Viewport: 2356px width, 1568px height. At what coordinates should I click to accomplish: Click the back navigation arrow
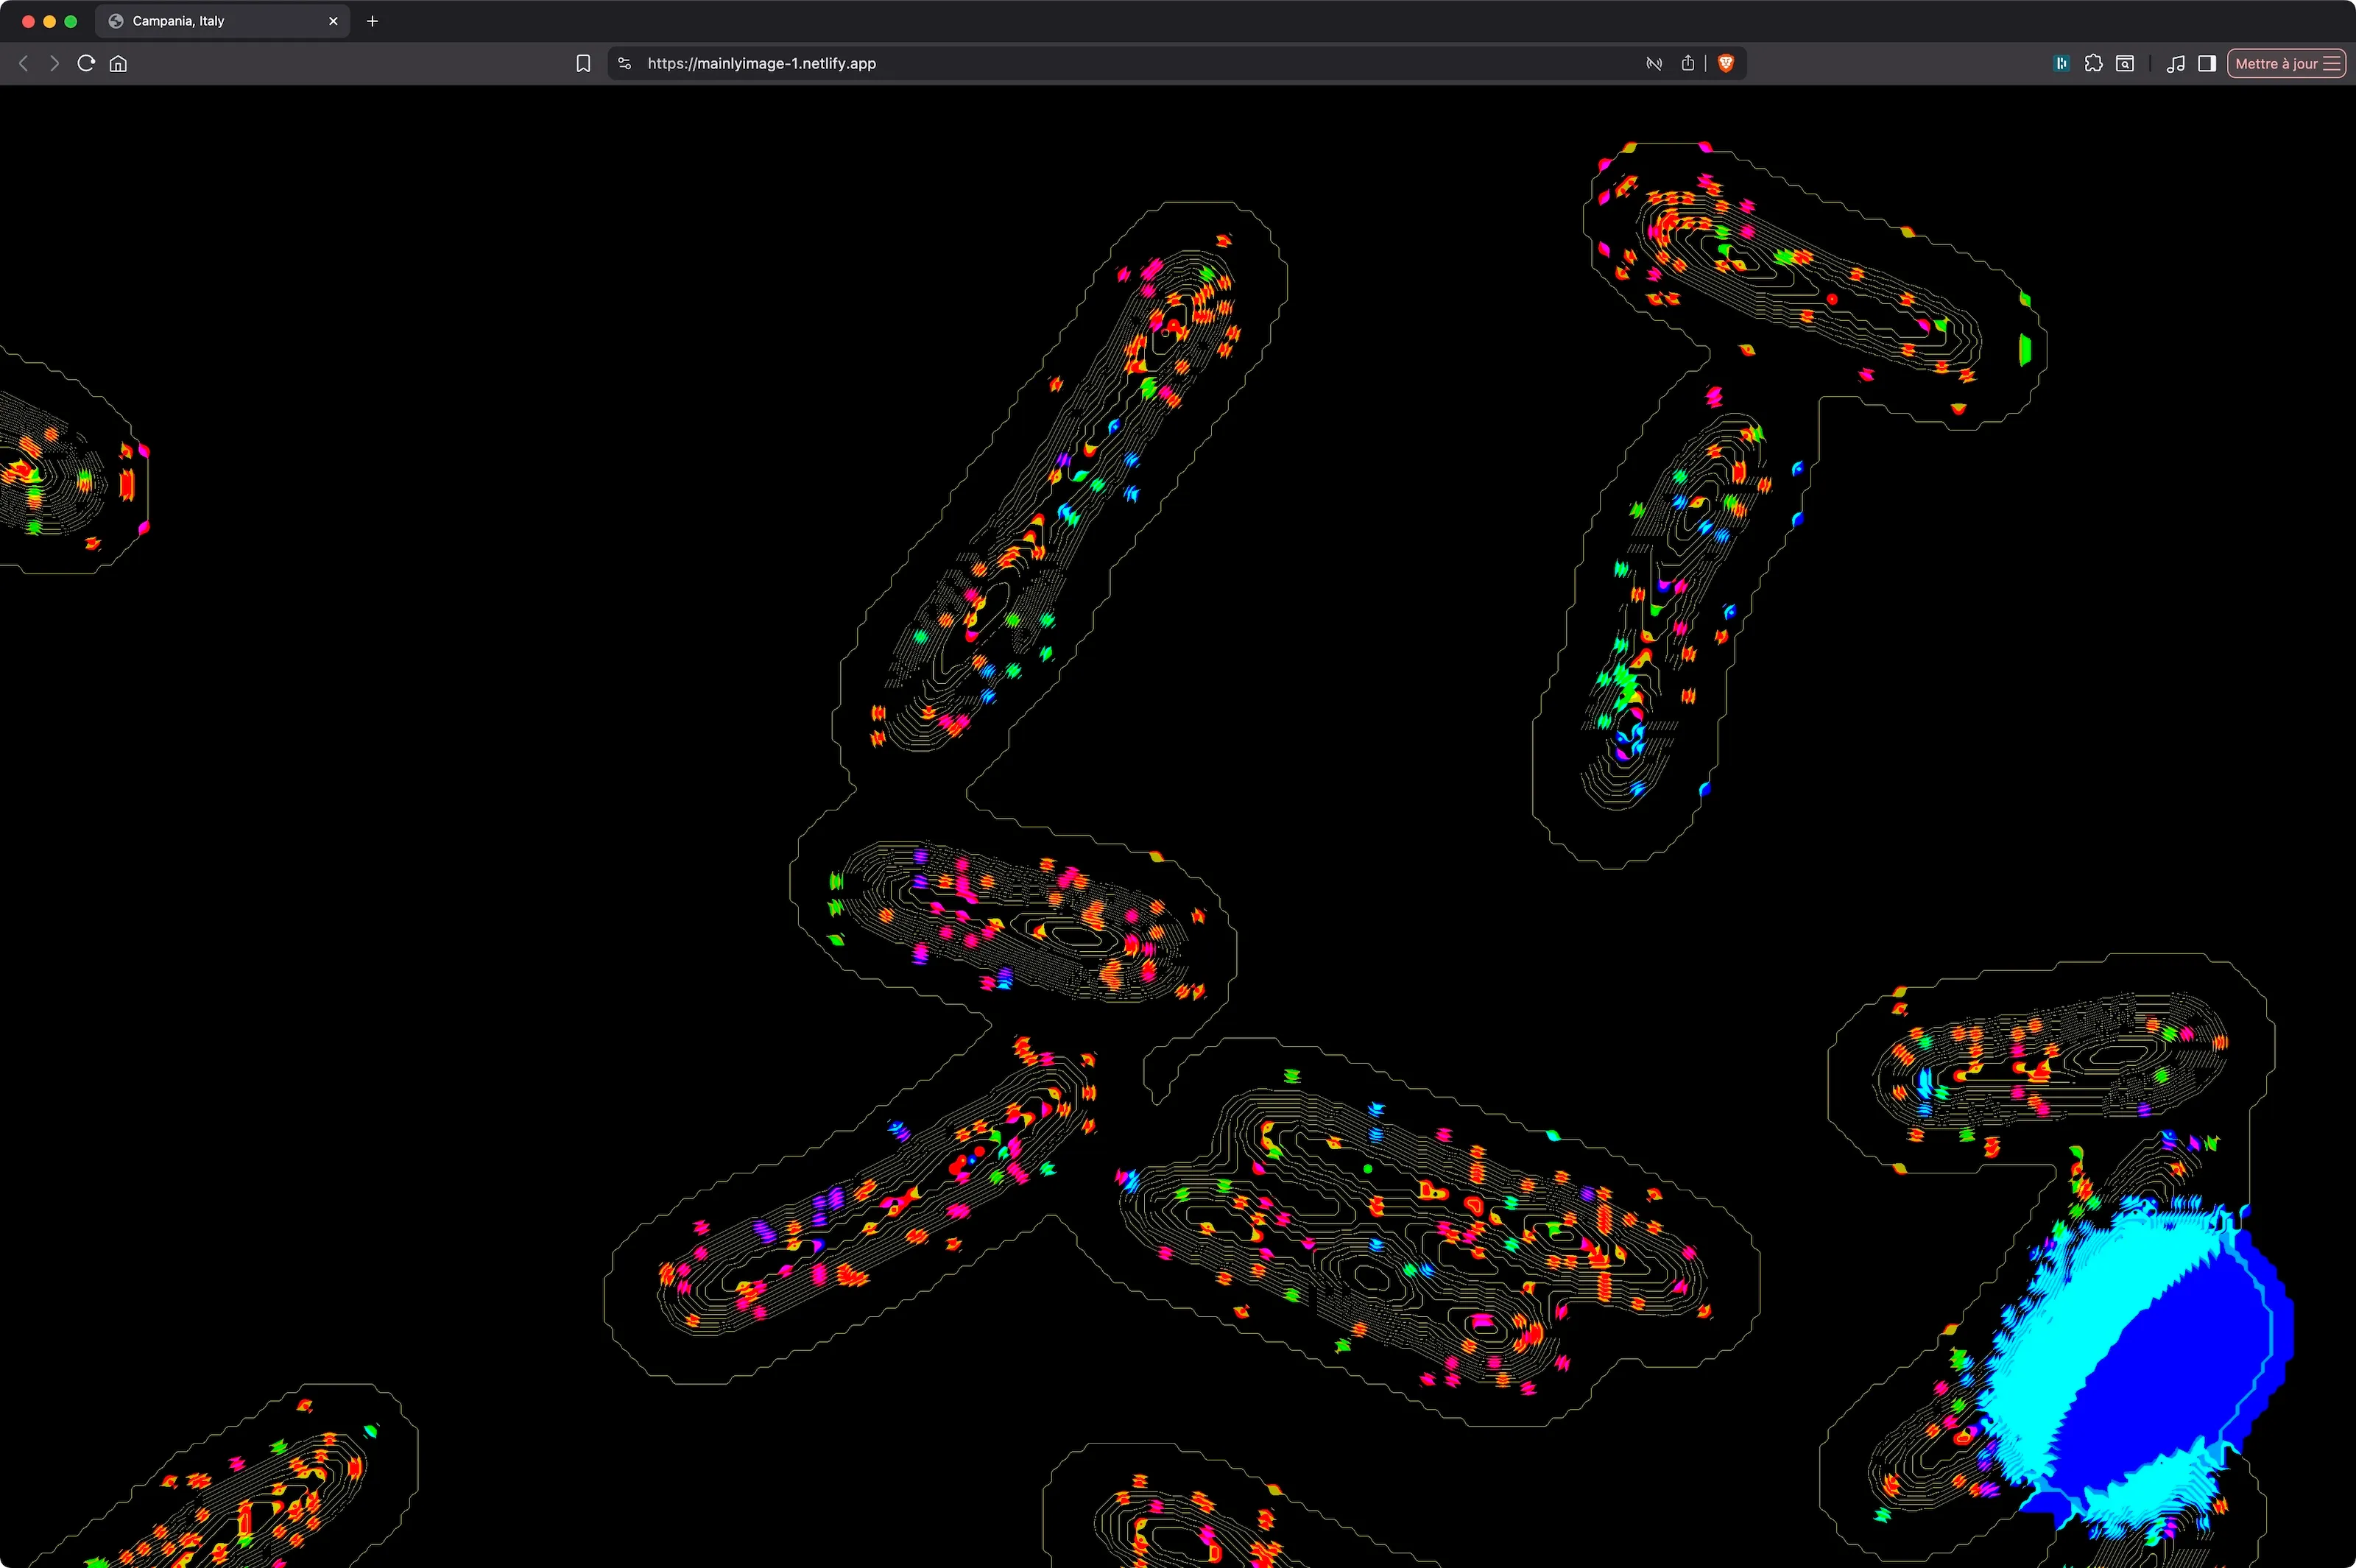pos(24,63)
